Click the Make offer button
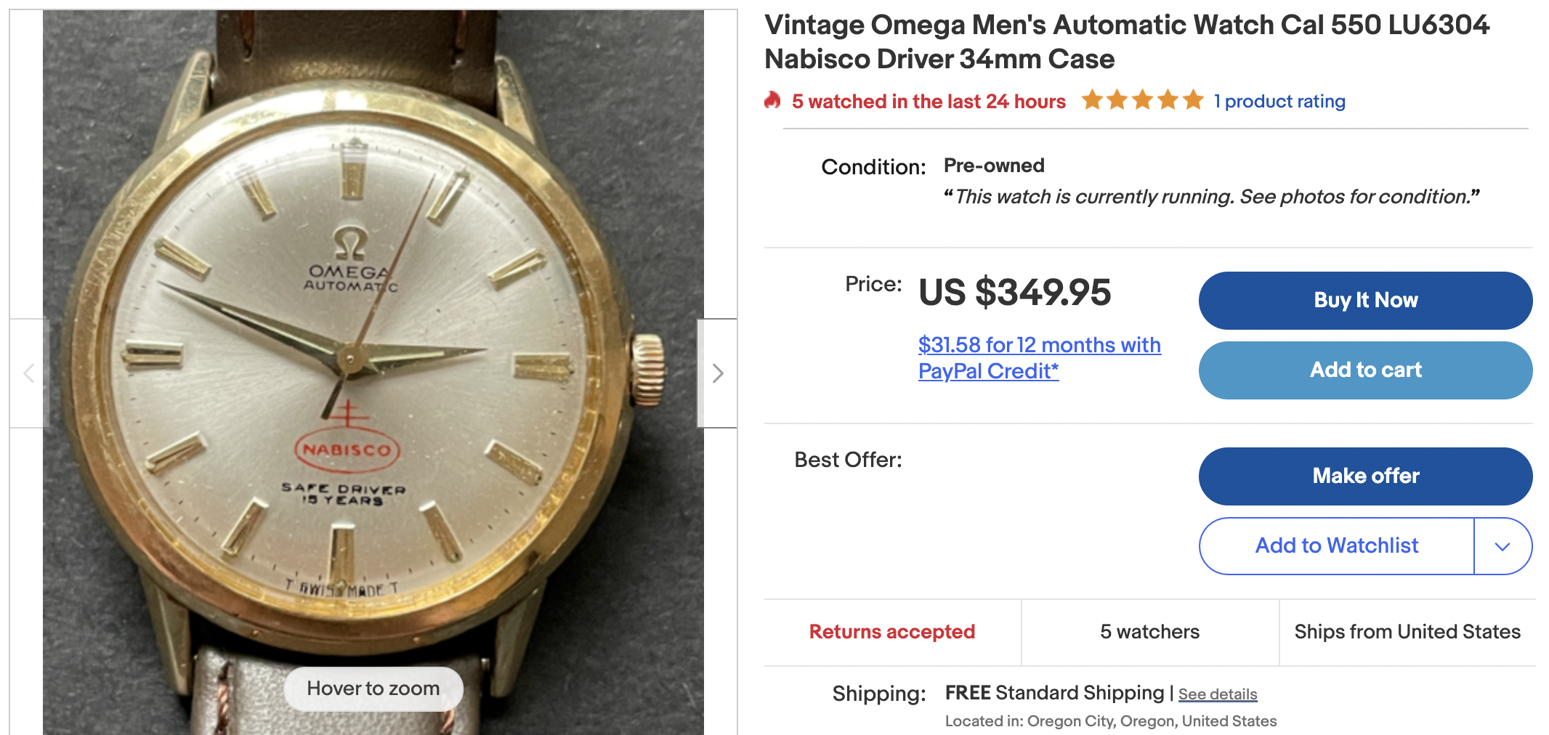Screen dimensions: 1549x735 point(1365,476)
